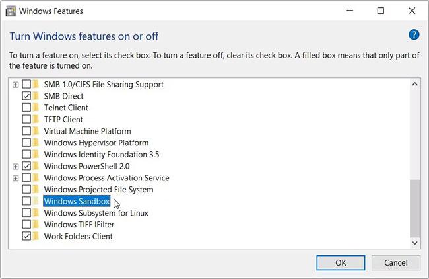
Task: Uncheck the SMB Direct checkbox
Action: tap(26, 96)
